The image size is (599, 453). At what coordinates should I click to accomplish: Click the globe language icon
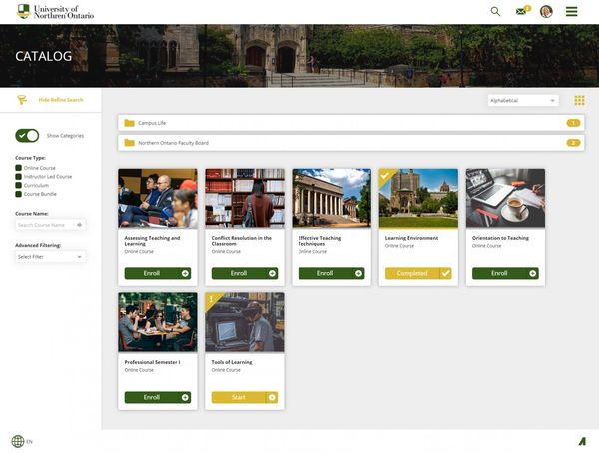18,441
